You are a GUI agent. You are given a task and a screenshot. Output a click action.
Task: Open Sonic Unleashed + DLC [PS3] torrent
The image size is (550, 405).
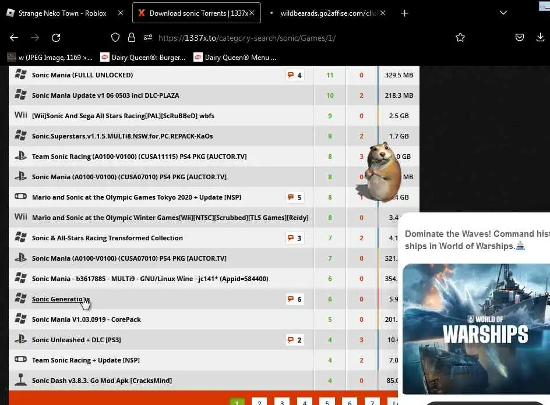click(x=76, y=340)
